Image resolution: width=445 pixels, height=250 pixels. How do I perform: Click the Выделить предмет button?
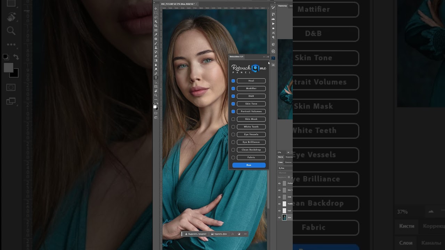click(196, 234)
